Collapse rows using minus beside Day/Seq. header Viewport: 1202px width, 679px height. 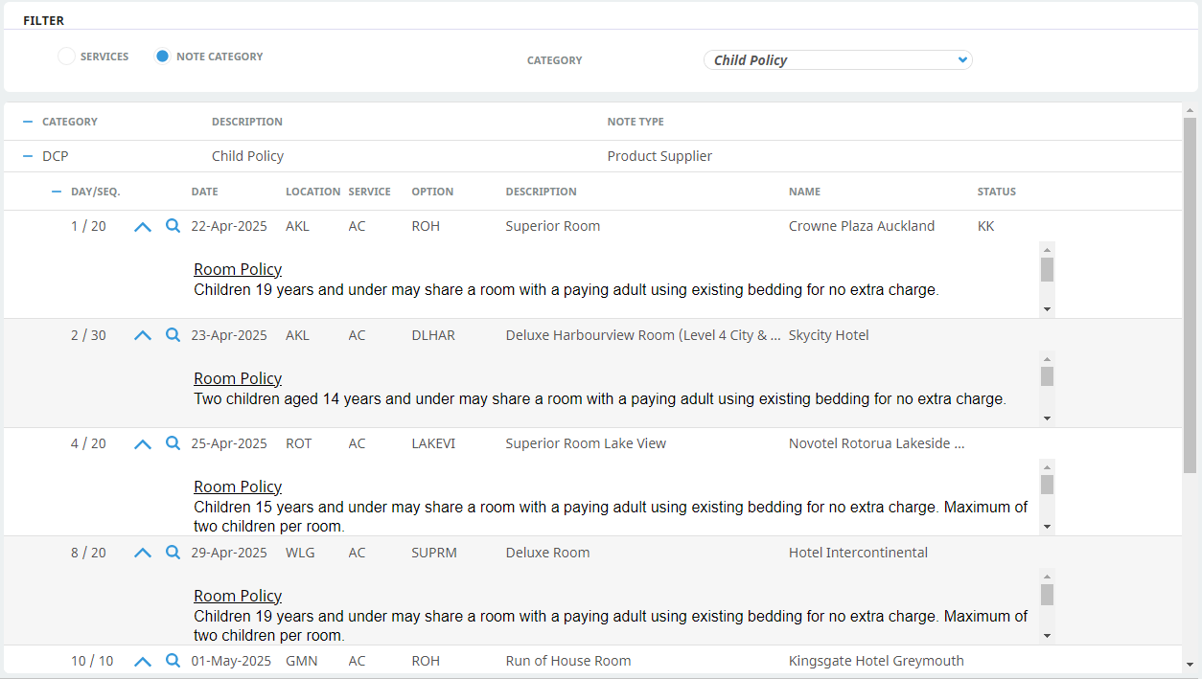(57, 192)
